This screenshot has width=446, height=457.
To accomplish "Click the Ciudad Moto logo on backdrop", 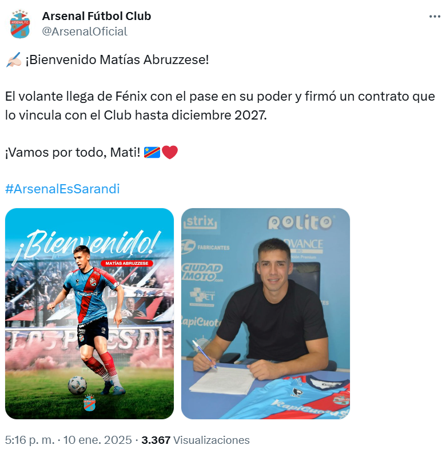I will click(x=202, y=272).
